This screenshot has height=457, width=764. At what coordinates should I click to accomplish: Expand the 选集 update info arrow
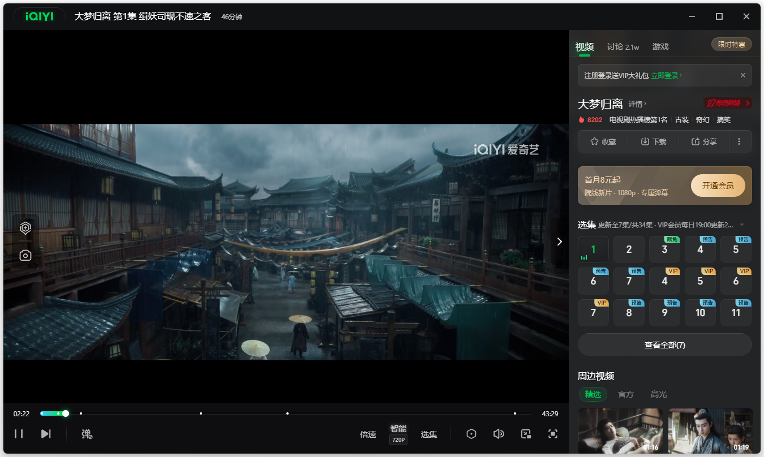[x=742, y=225]
